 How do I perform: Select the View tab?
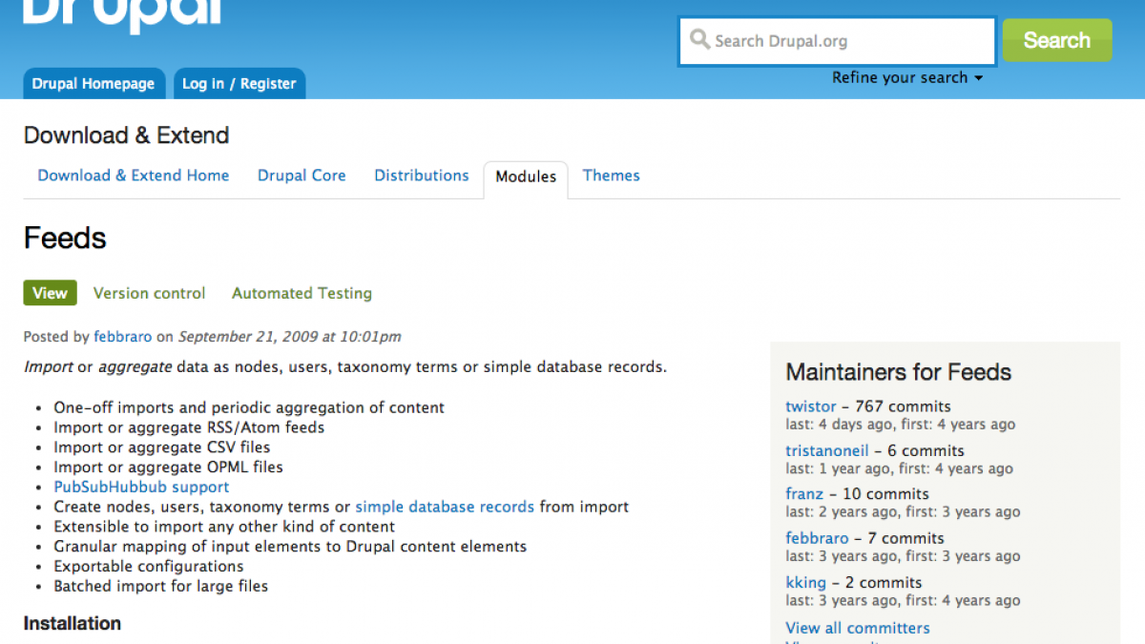pyautogui.click(x=50, y=293)
